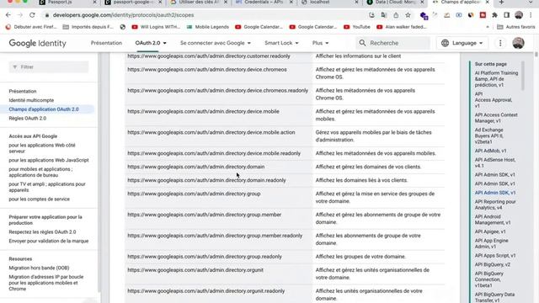Click admin.directory.device.chromeos.readonly scope URL
Image resolution: width=539 pixels, height=303 pixels.
click(217, 91)
